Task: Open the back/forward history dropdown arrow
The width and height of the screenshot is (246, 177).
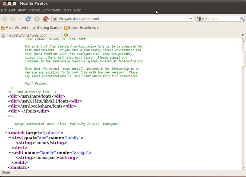Action: tap(21, 19)
